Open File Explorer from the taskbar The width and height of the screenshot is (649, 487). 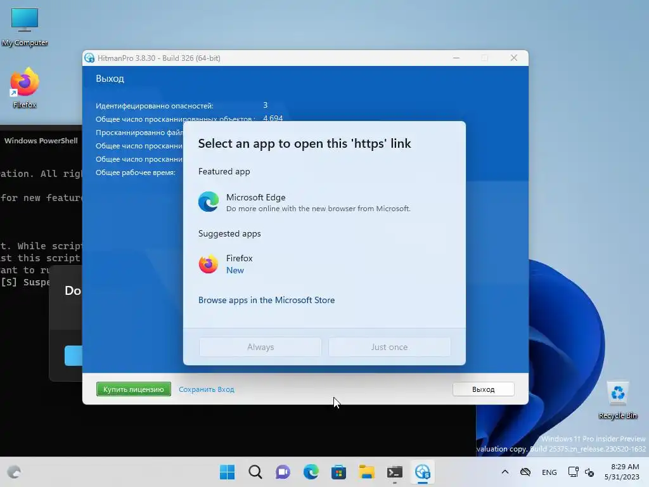[367, 472]
